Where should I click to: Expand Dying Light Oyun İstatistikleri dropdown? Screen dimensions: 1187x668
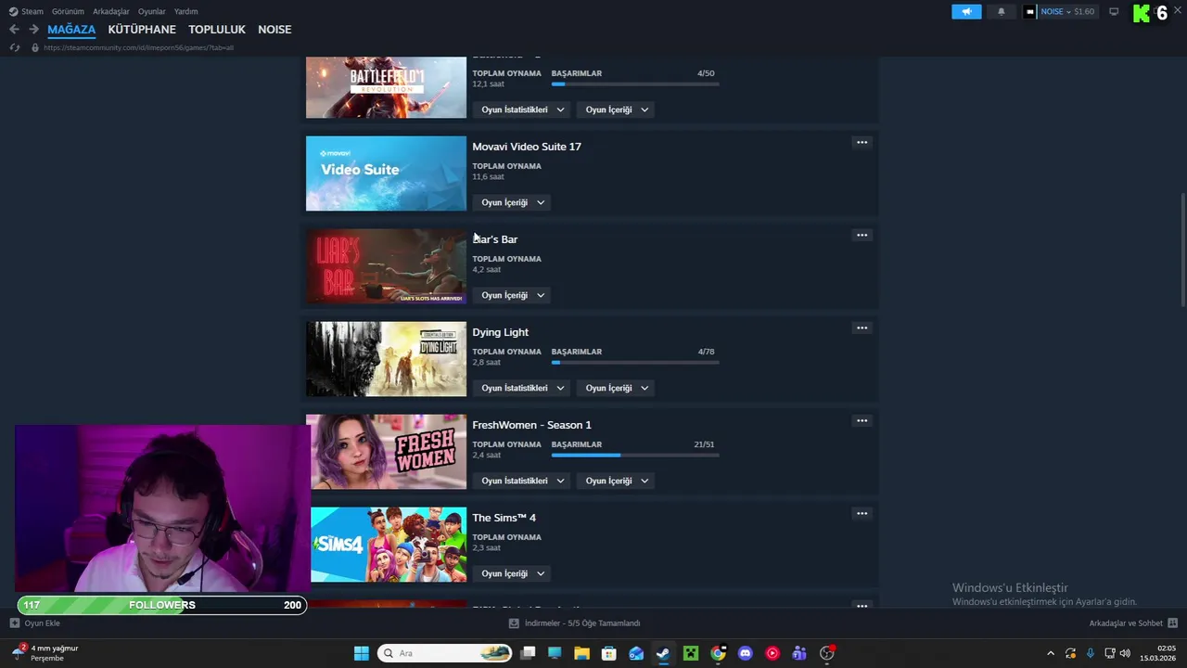coord(522,388)
